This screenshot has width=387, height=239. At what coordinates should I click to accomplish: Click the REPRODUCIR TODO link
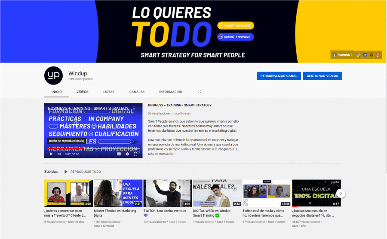86,172
